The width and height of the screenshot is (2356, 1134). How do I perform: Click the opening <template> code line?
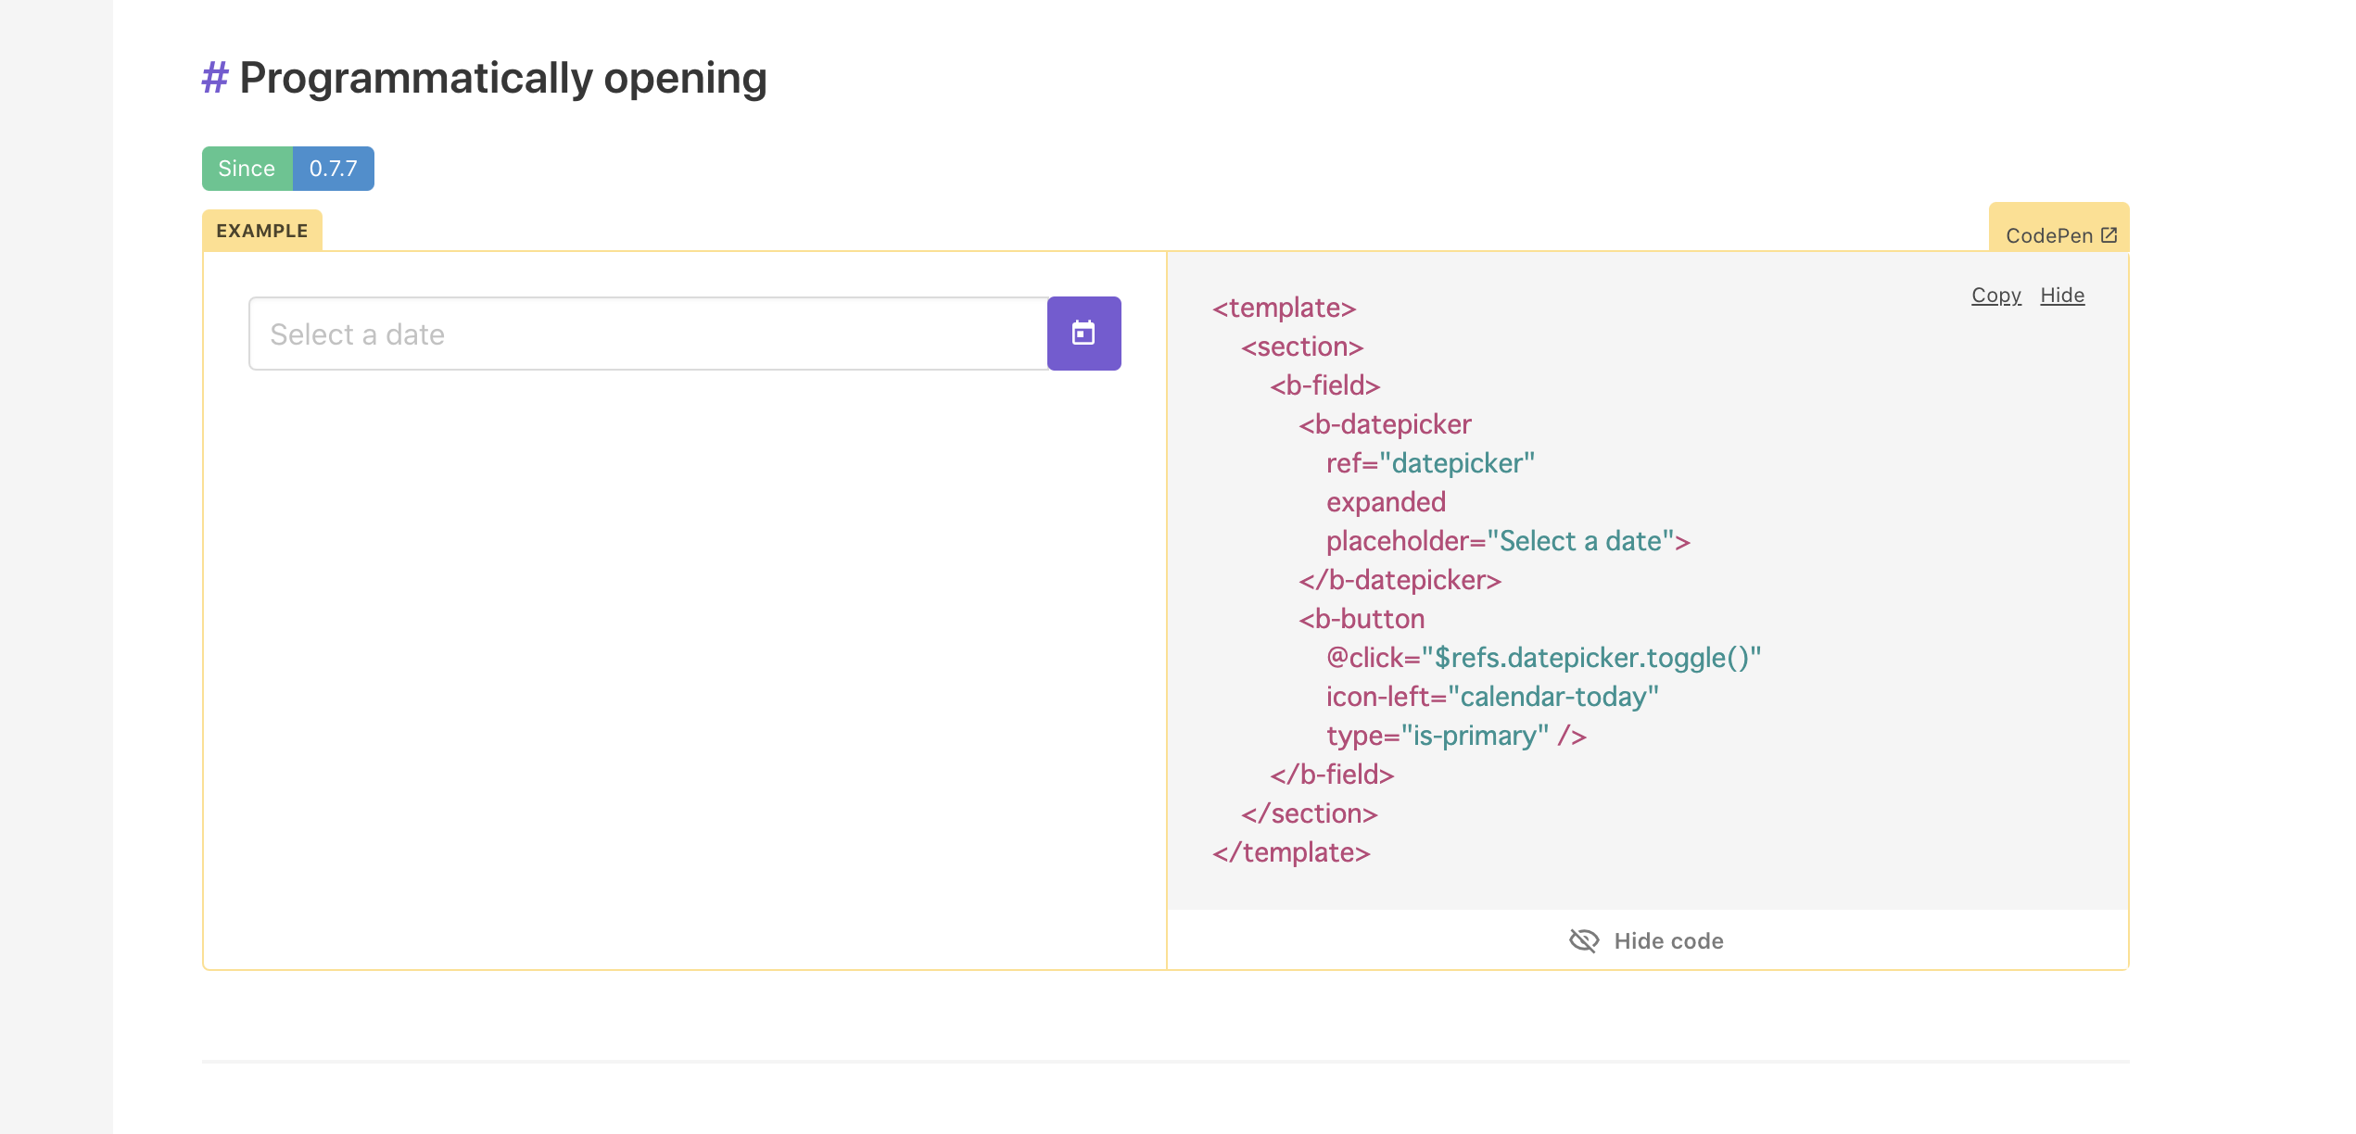coord(1284,308)
